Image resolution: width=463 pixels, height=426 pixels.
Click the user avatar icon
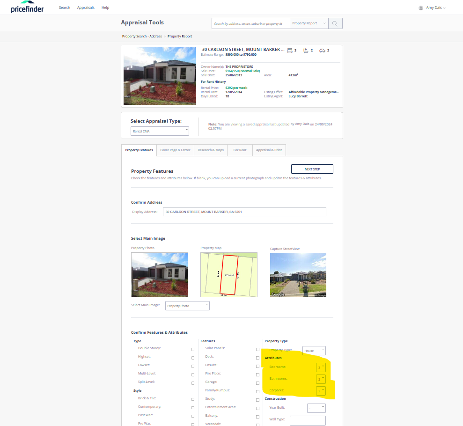coord(421,8)
